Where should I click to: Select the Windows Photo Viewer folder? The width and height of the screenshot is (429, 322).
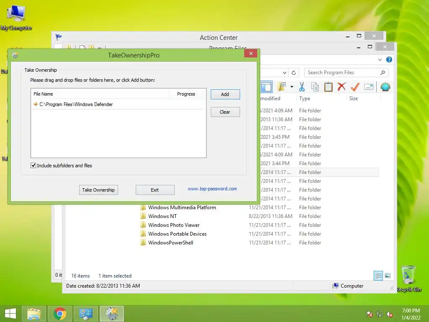click(x=174, y=225)
